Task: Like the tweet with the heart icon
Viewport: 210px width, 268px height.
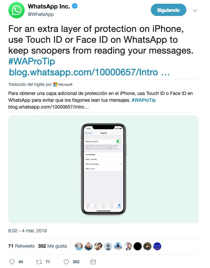Action: pos(66,262)
